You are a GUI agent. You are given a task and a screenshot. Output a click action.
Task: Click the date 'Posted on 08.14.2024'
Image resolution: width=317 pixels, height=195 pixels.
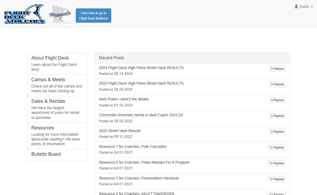(116, 74)
